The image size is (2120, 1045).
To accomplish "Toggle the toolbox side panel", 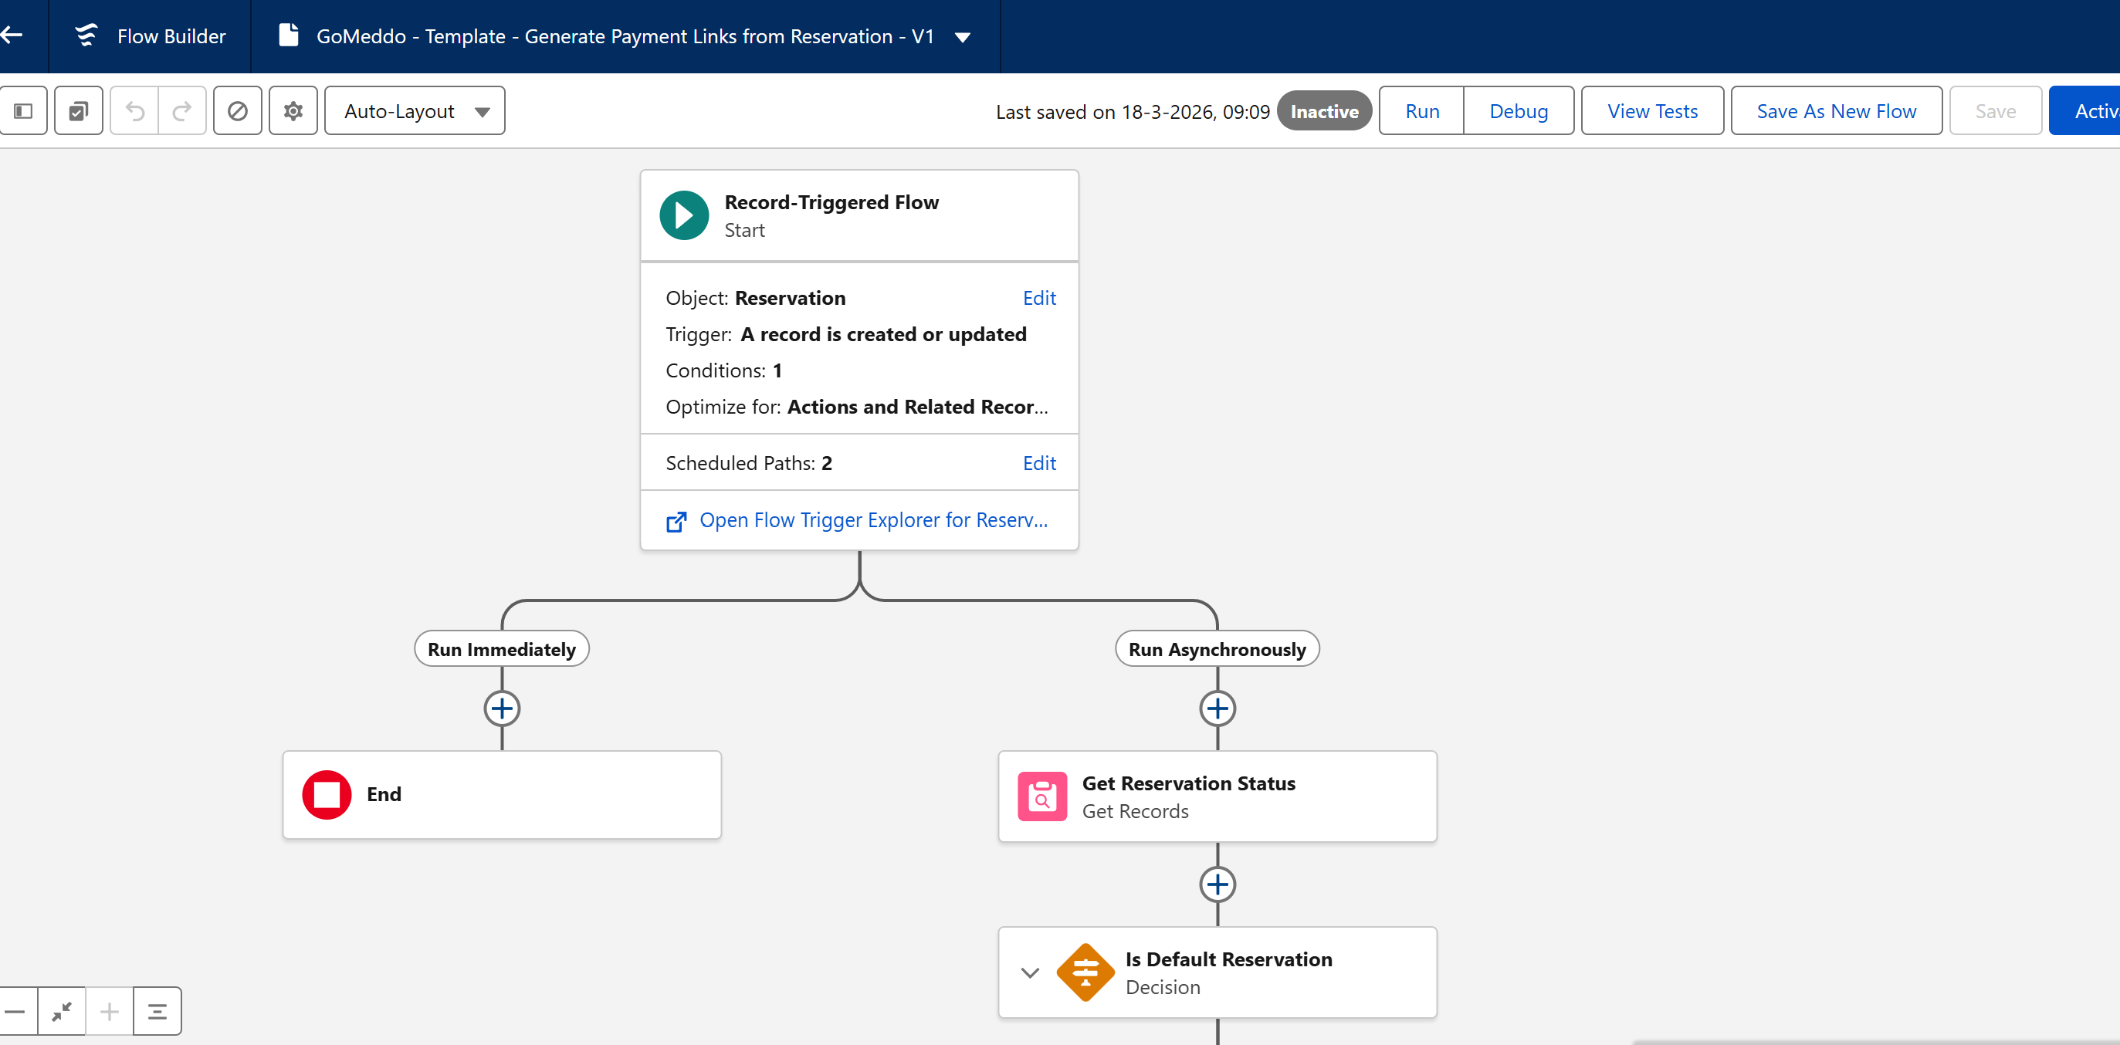I will click(23, 111).
